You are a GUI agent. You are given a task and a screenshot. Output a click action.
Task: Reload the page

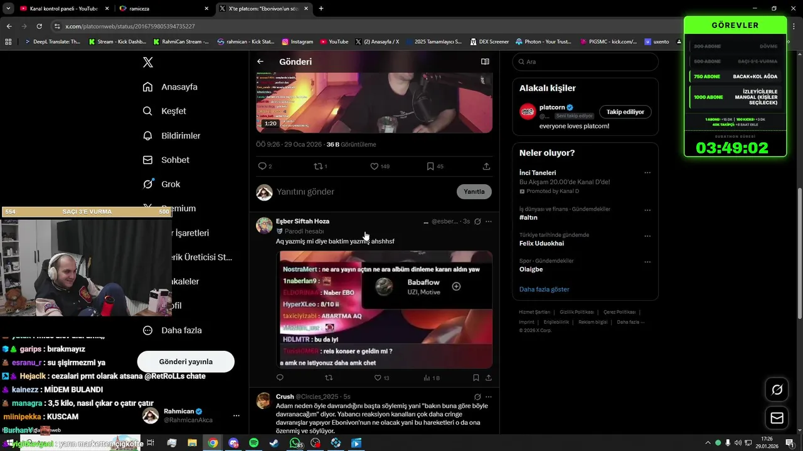tap(39, 26)
